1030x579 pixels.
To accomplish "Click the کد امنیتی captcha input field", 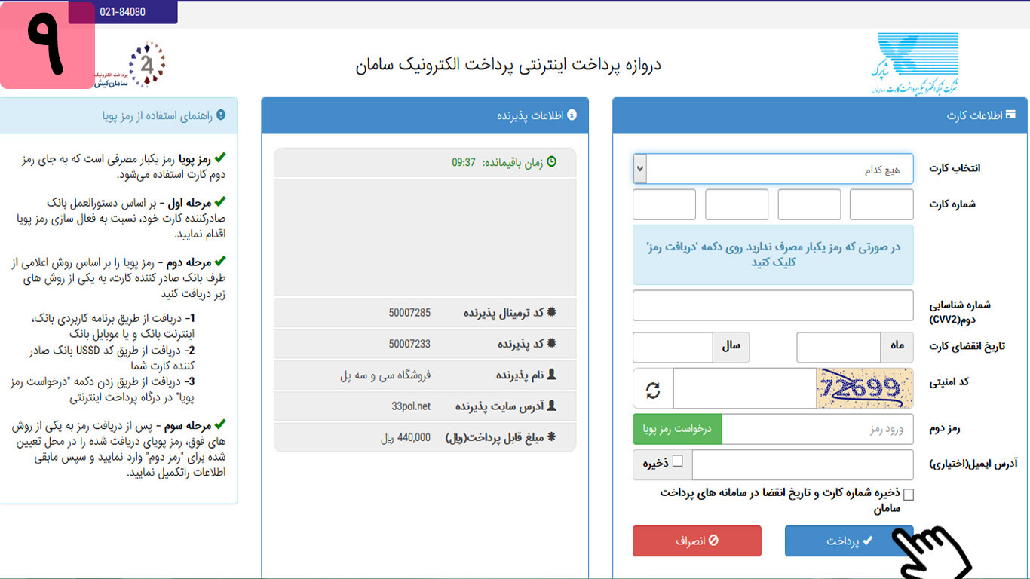I will 745,389.
